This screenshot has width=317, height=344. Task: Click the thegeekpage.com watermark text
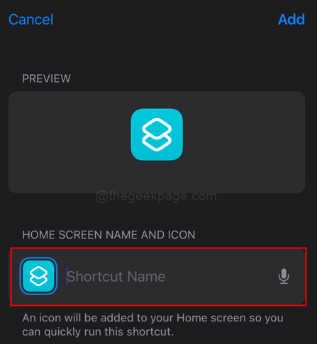point(156,196)
